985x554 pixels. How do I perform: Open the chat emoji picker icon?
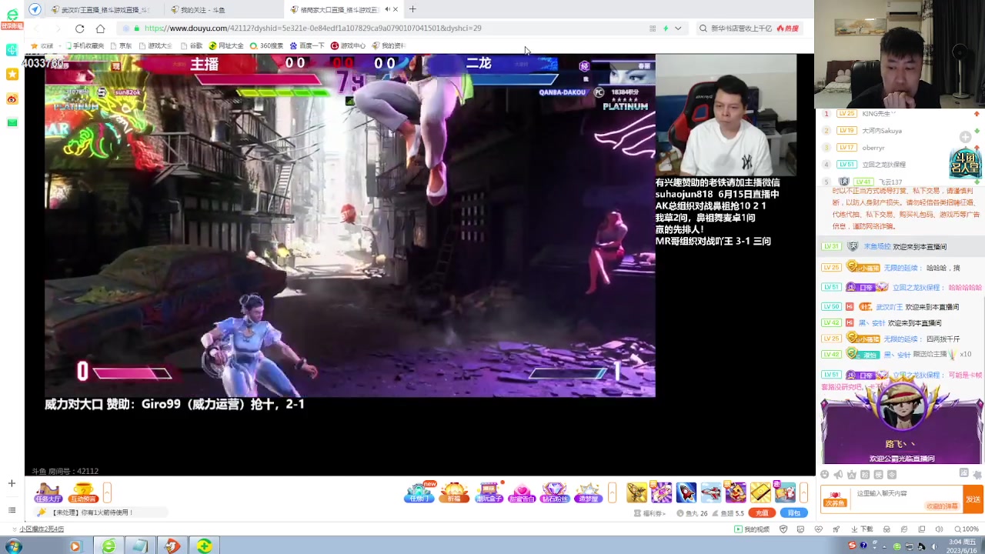coord(825,475)
